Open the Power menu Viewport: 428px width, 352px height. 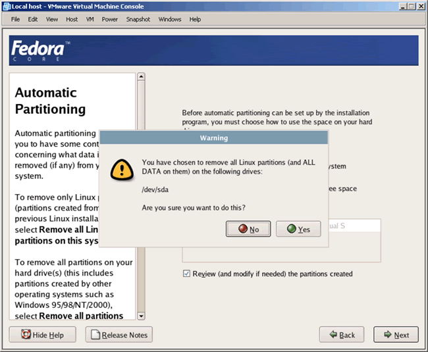[x=110, y=19]
